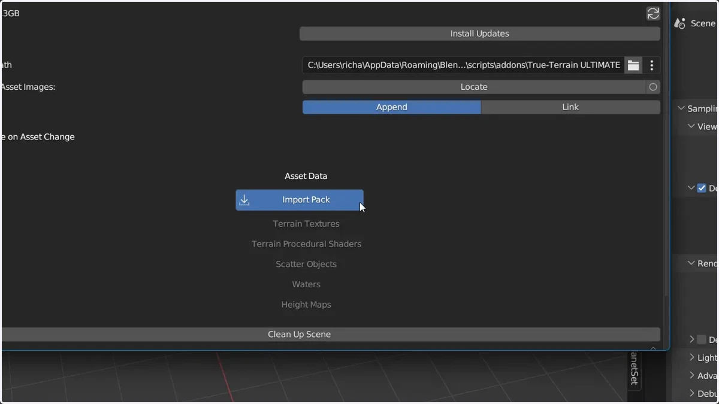Open folder browser for addon path

633,65
